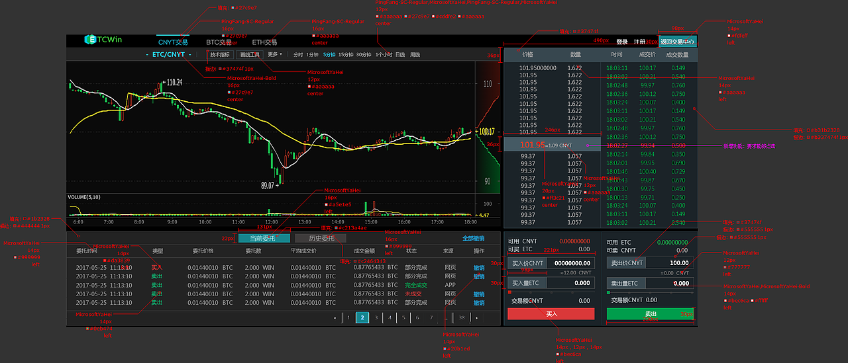Select the 日线 chart interval

[400, 54]
